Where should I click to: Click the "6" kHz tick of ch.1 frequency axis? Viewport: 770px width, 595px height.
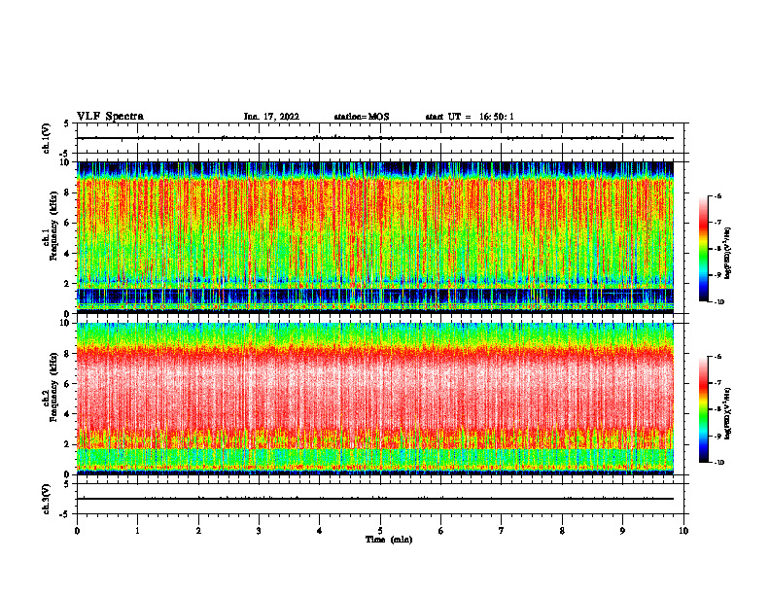point(68,223)
